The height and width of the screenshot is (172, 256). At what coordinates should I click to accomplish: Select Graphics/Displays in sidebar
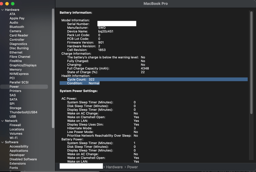(23, 65)
